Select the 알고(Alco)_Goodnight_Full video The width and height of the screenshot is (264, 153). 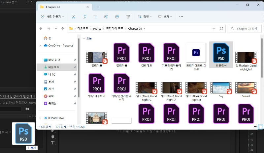click(246, 61)
